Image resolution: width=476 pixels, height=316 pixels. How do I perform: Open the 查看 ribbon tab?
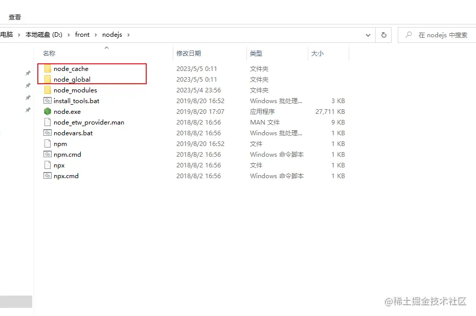tap(14, 17)
